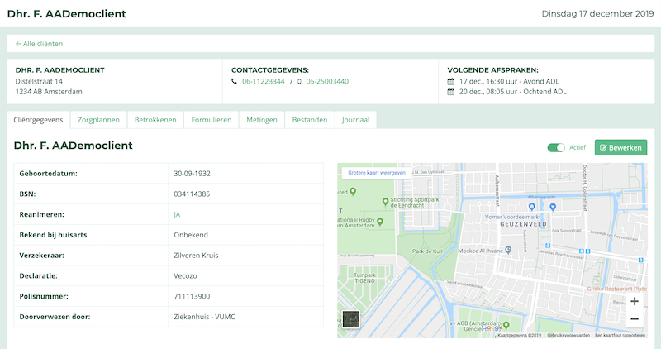661x349 pixels.
Task: Open Grotere kaart weergeven link
Action: (376, 173)
